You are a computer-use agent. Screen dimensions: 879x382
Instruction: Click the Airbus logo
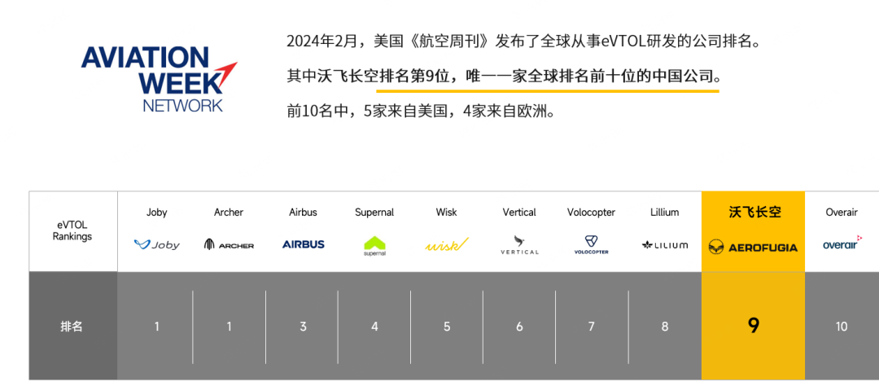304,244
